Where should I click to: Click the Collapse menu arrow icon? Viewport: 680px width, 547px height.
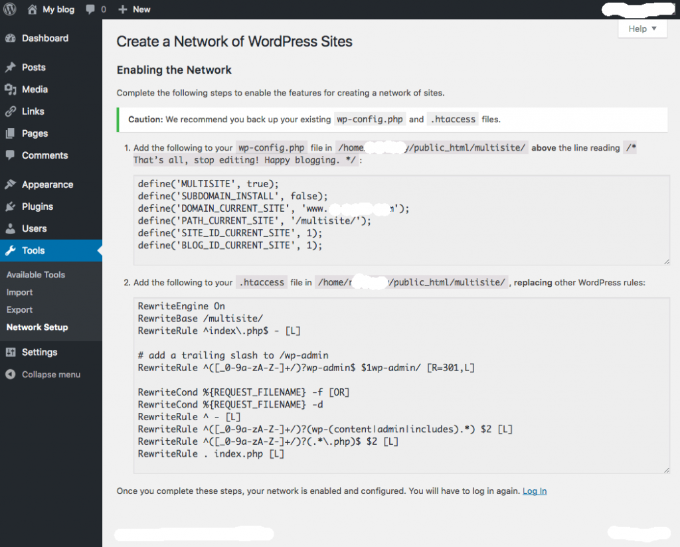click(x=11, y=374)
